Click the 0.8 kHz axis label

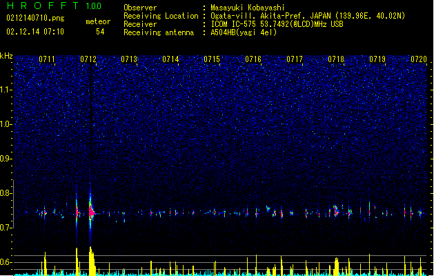tap(6, 193)
